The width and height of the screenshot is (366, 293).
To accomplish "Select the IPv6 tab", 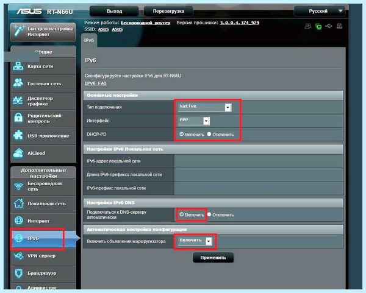I will (89, 40).
